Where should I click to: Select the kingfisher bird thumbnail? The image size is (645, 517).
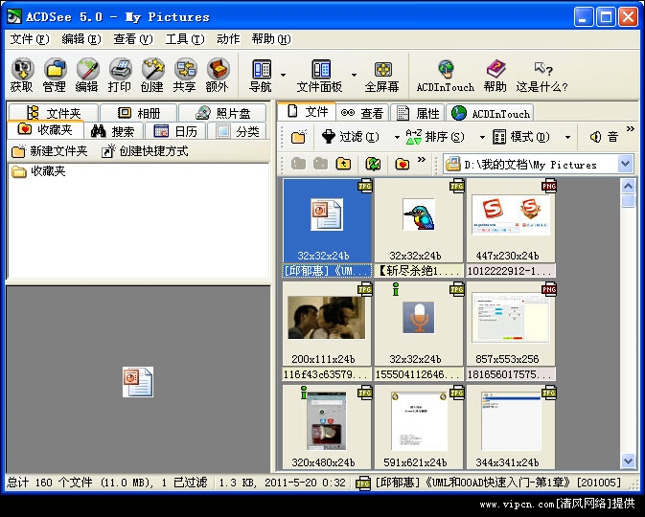coord(418,218)
